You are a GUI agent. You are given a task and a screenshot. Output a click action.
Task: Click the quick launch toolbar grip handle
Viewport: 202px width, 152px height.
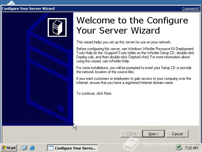(20, 148)
